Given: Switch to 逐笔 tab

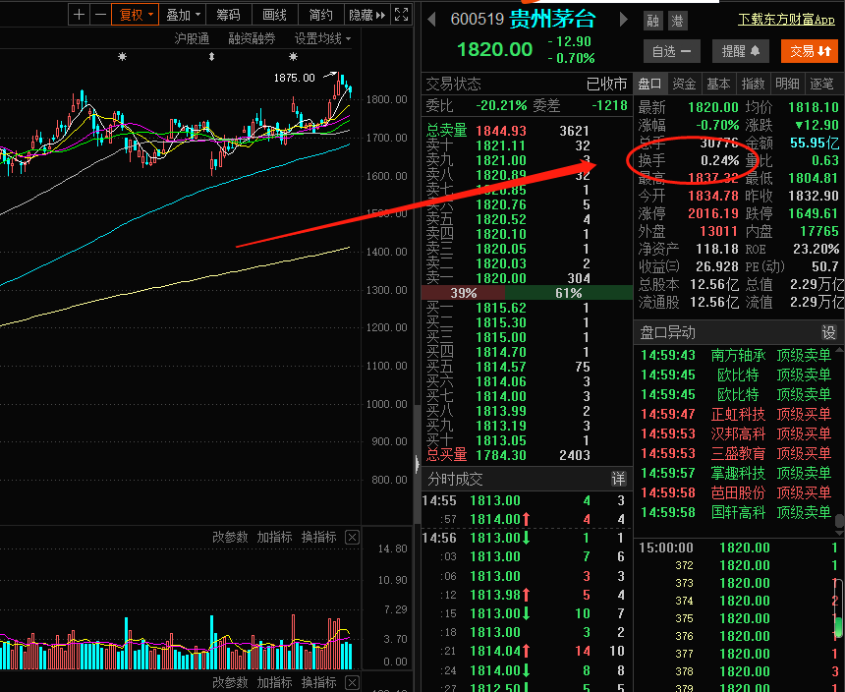Looking at the screenshot, I should pos(821,84).
